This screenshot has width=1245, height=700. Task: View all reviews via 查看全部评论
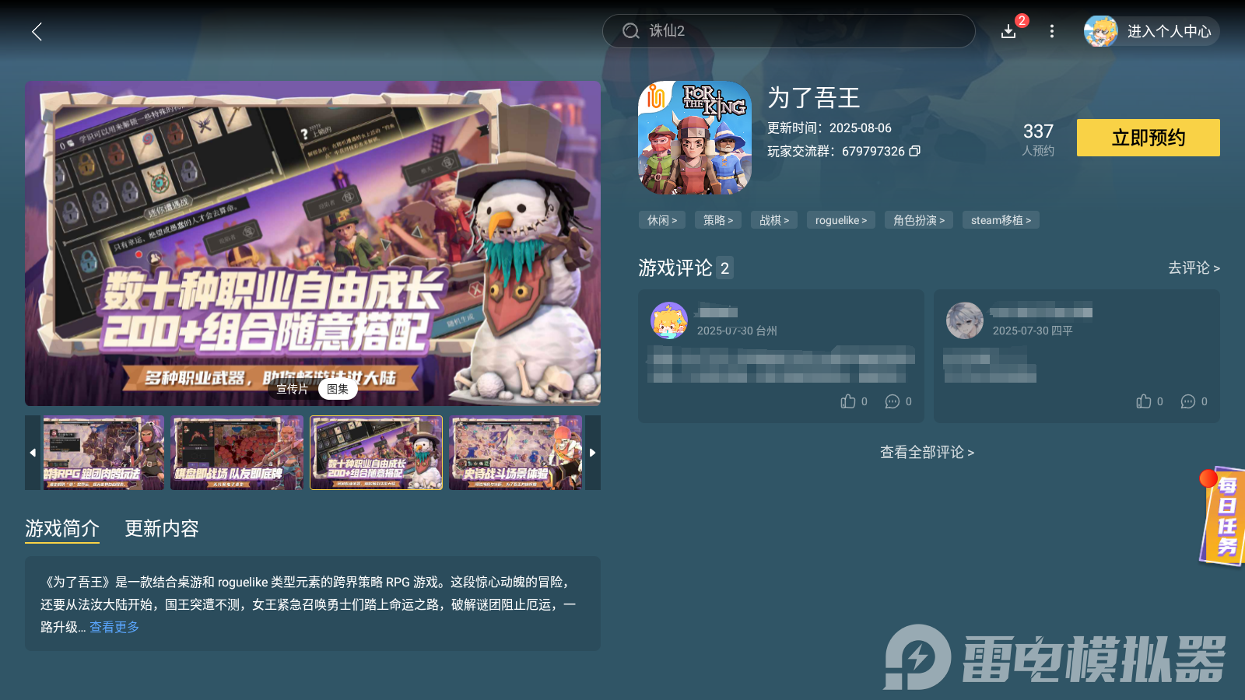click(927, 452)
